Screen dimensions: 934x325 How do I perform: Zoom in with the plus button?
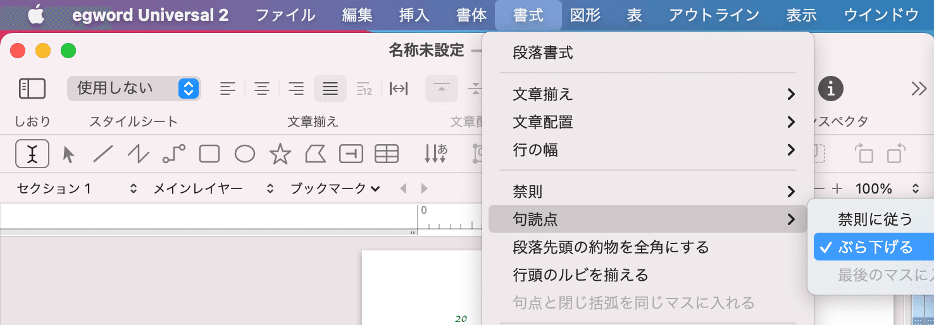point(838,188)
